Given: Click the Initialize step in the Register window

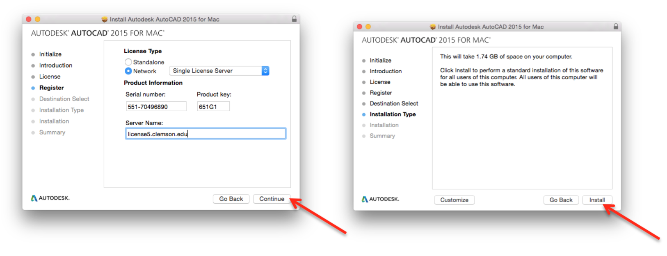Looking at the screenshot, I should tap(50, 54).
